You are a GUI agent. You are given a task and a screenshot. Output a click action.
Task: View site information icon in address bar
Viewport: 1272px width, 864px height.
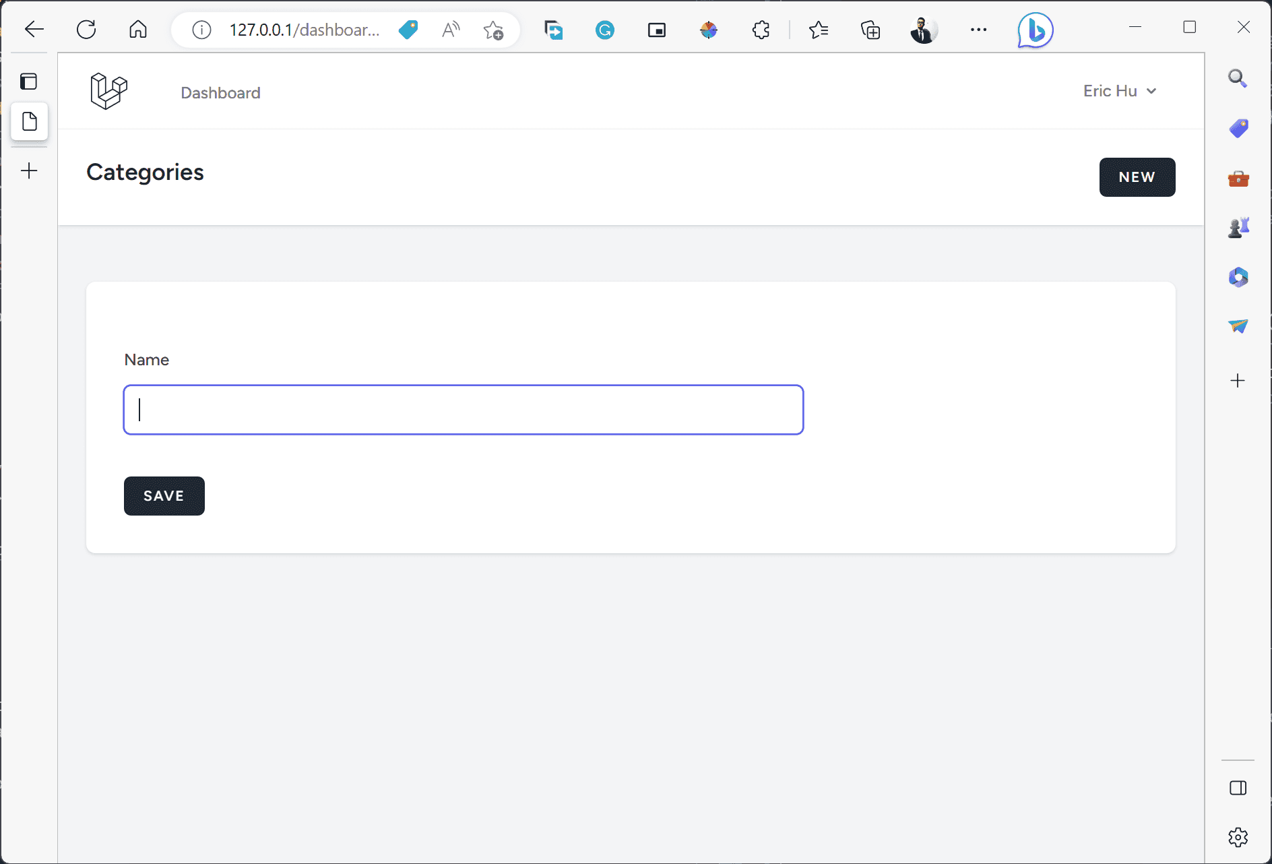[201, 30]
